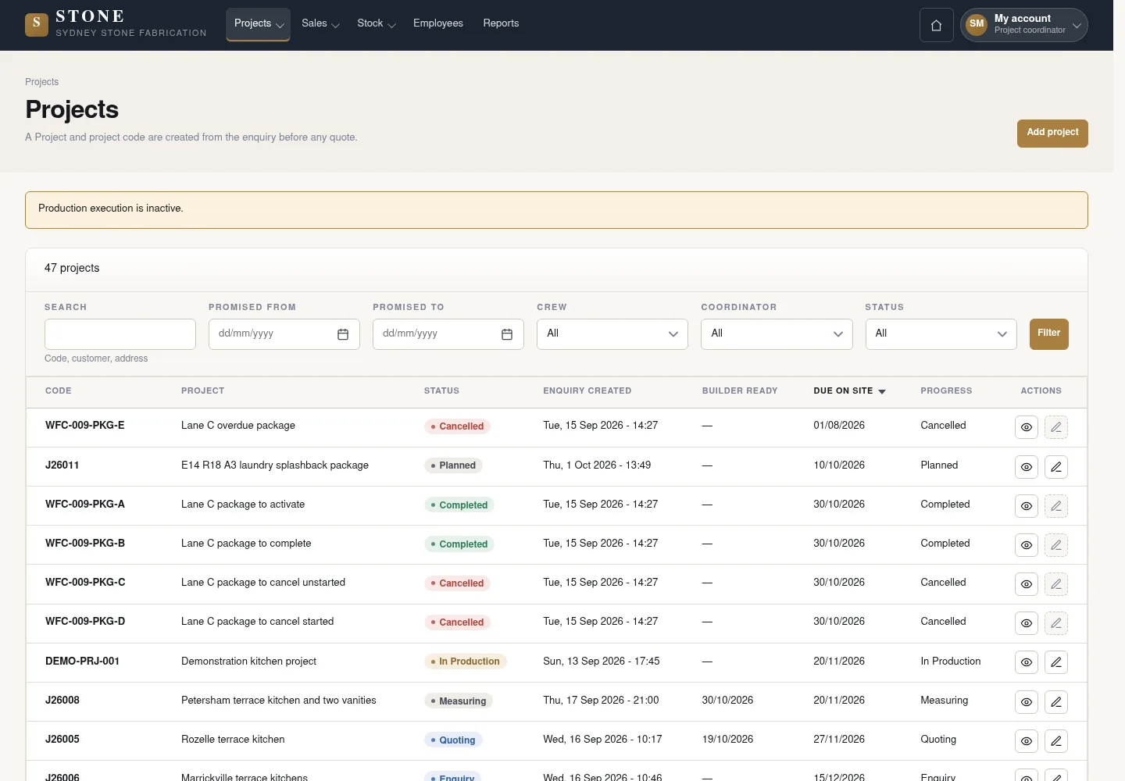Screen dimensions: 1125x781
Task: Open the Stock navigation menu
Action: point(377,23)
